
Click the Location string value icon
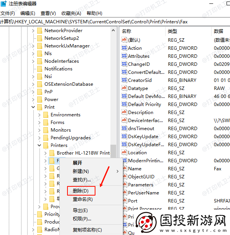coord(124,152)
